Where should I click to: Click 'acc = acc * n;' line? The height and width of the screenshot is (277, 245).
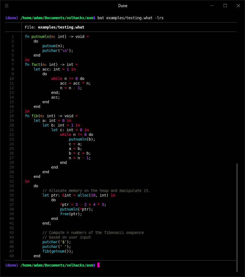[x=75, y=83]
